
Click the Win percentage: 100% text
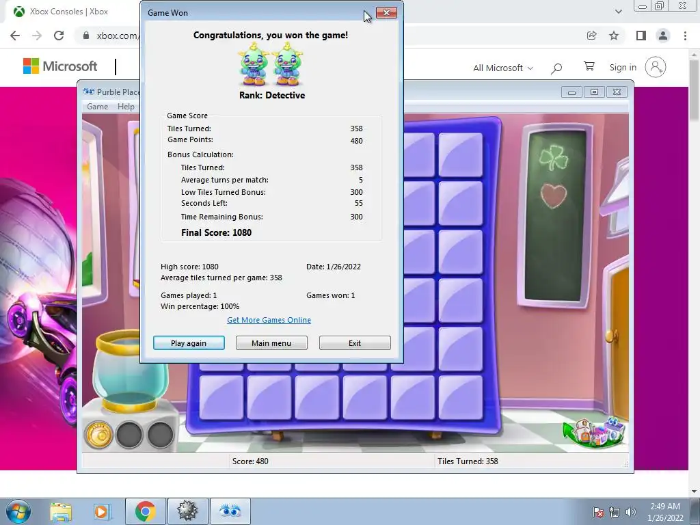pyautogui.click(x=200, y=306)
